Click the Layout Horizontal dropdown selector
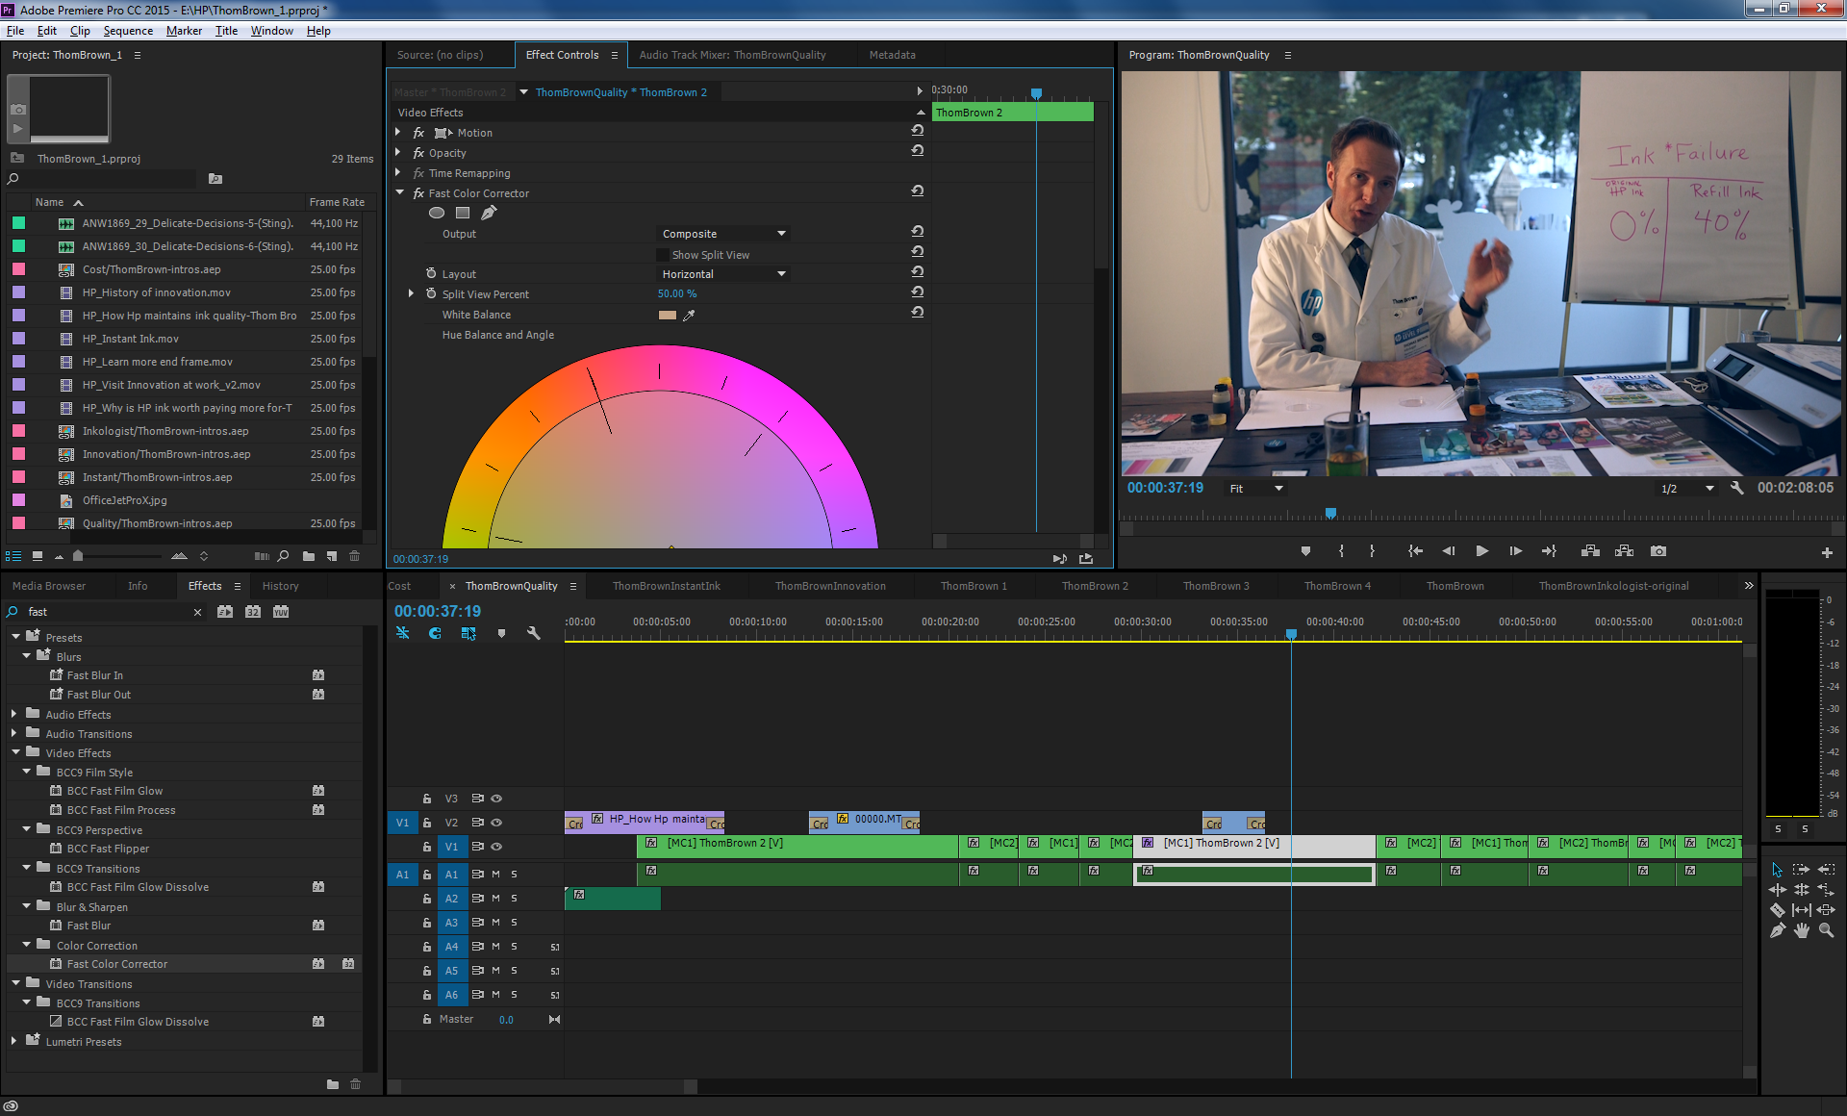1847x1116 pixels. pyautogui.click(x=723, y=273)
